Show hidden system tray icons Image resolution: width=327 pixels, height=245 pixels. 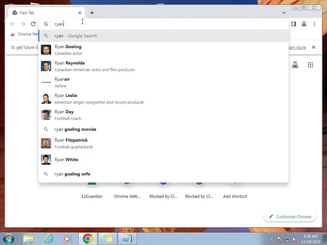(x=271, y=239)
